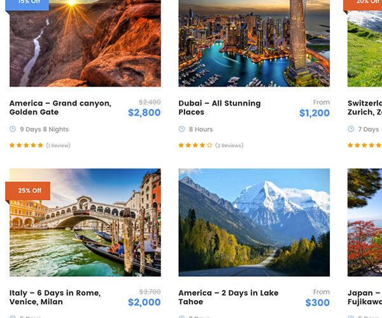Screen dimensions: 382x318
Task: Click the 25% Off badge on Italy tour
Action: tap(29, 190)
